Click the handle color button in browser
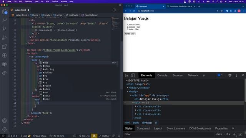Viewport: 246px width, 138px height. 130,34
